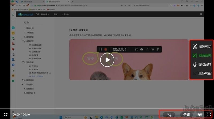The image size is (214, 119).
Task: Close the active second browser tab
Action: click(69, 2)
